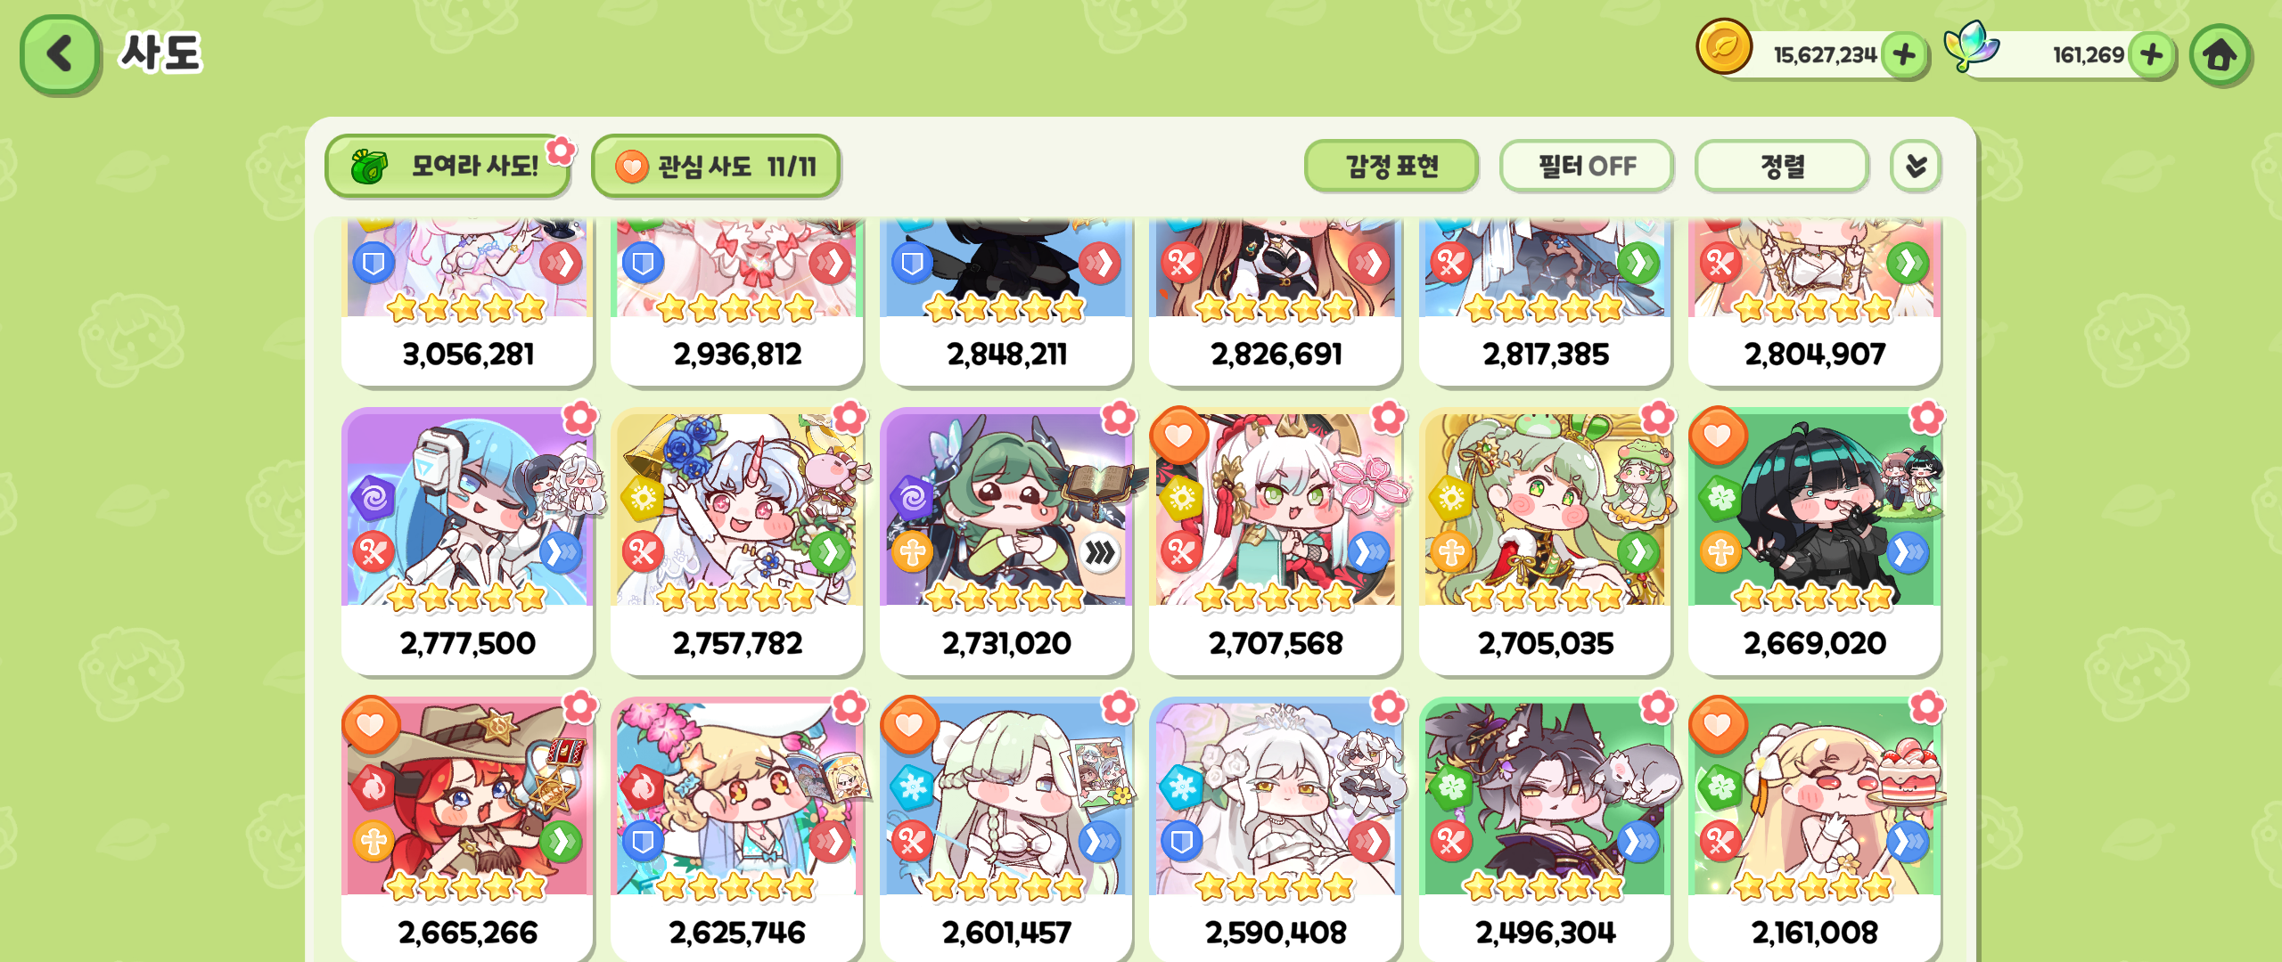The height and width of the screenshot is (962, 2282).
Task: Choose the character card with 2,161,008
Action: tap(1814, 828)
